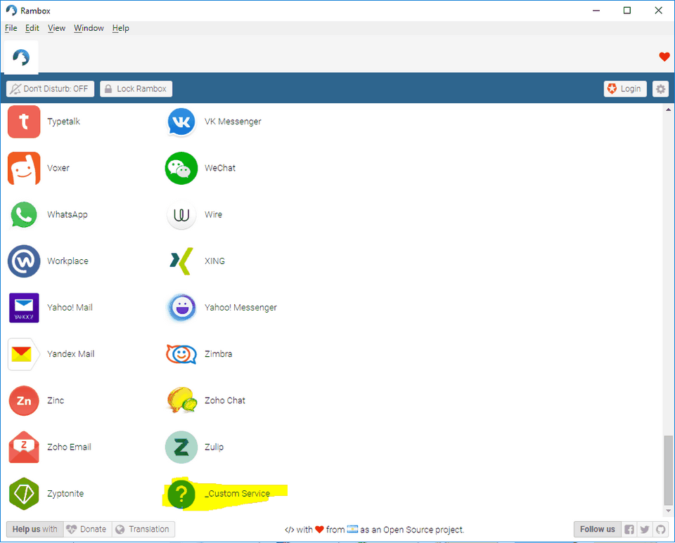Open the Zimbra icon
Viewport: 675px width, 543px height.
[x=181, y=354]
